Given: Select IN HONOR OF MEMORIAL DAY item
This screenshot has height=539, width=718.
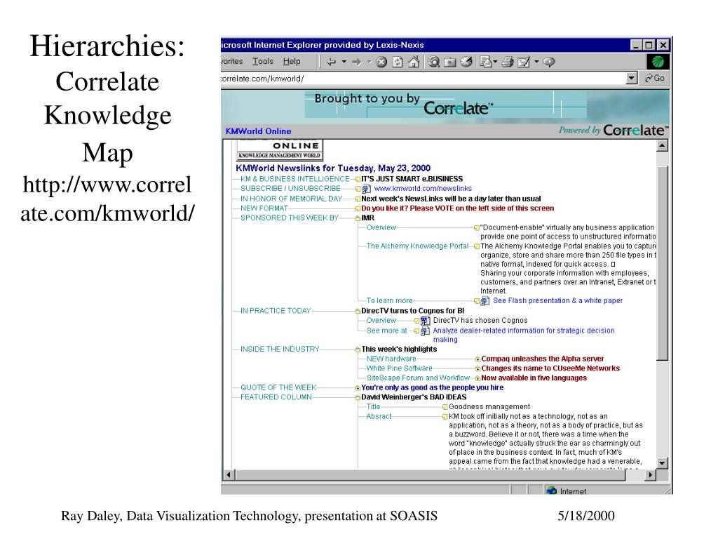Looking at the screenshot, I should 291,199.
